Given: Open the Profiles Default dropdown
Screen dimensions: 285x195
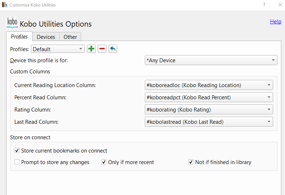Looking at the screenshot, I should [x=58, y=49].
